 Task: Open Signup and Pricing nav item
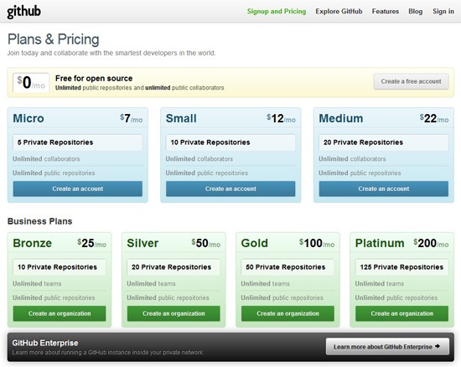click(277, 12)
